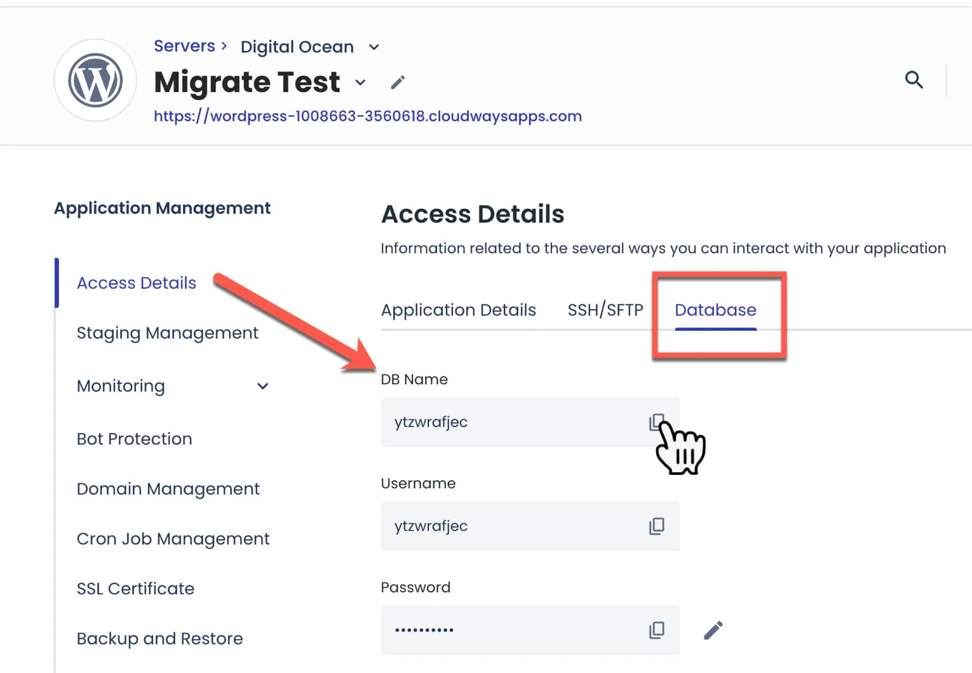Viewport: 972px width, 673px height.
Task: Open the cloudwaysapps.com application URL
Action: point(367,116)
